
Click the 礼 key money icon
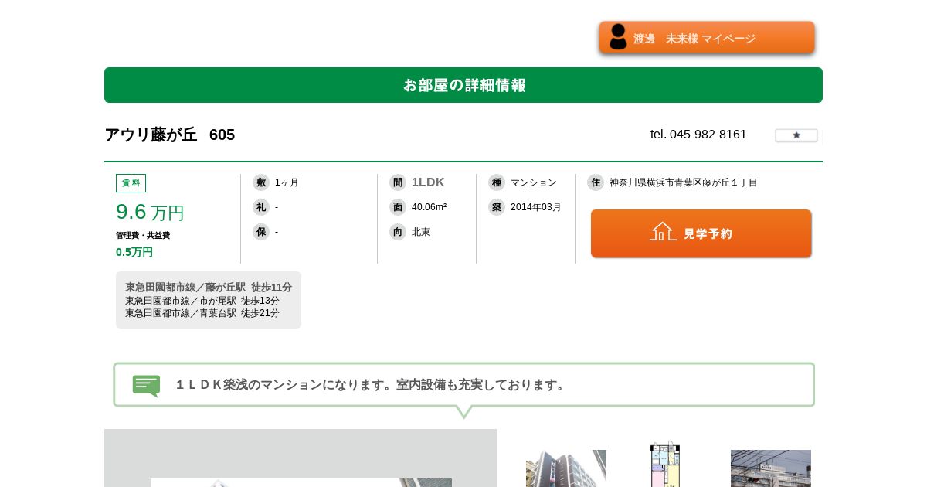click(x=261, y=207)
